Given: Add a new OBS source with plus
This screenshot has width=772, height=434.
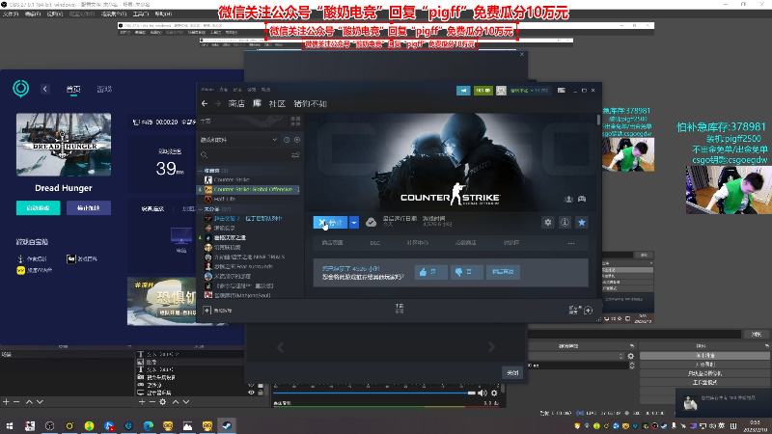Looking at the screenshot, I should click(142, 402).
